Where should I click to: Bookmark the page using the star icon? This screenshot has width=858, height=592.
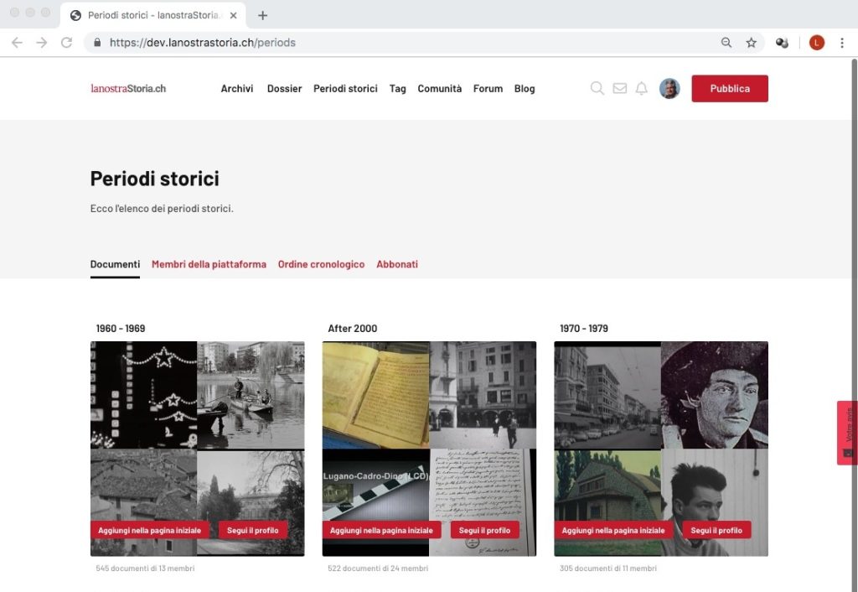pos(752,42)
